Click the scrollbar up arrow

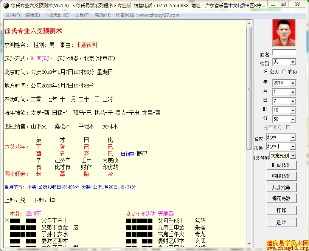click(249, 23)
